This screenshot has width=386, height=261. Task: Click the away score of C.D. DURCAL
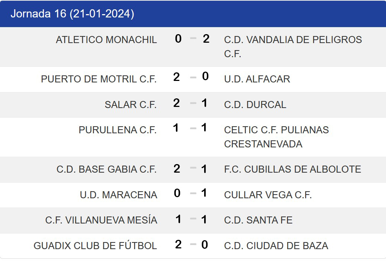[204, 103]
